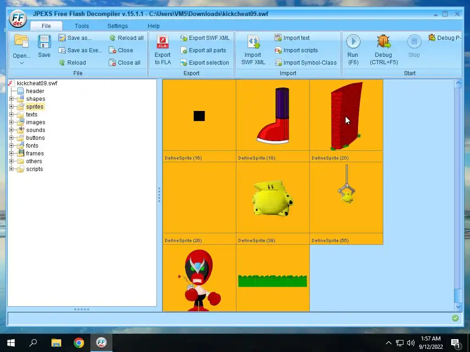Image resolution: width=470 pixels, height=352 pixels.
Task: Click the FFDec application logo button
Action: click(18, 19)
